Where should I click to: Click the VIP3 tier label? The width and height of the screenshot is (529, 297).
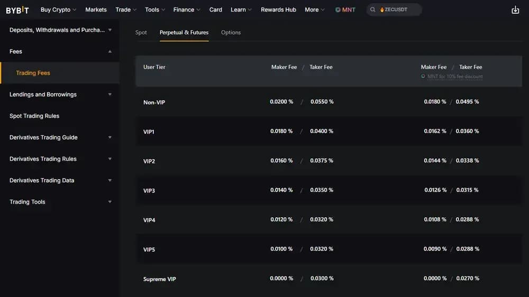coord(149,191)
